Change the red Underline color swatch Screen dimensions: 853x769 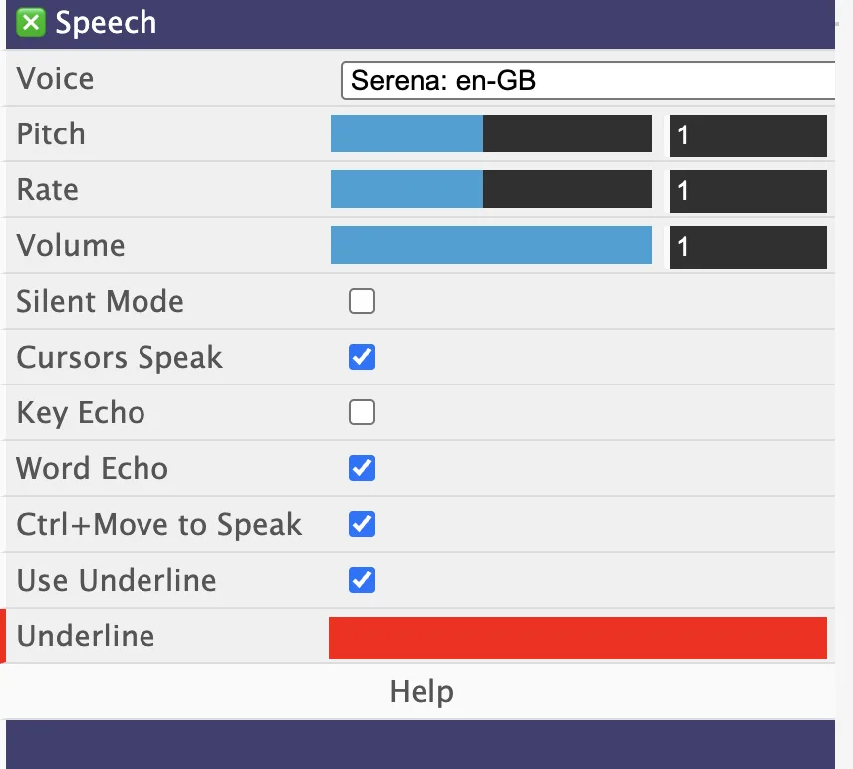(578, 637)
